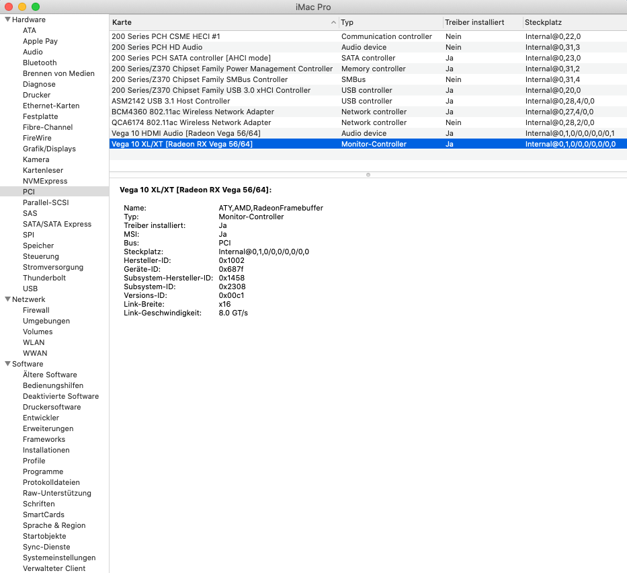
Task: Open the Firewall network section
Action: tap(36, 311)
